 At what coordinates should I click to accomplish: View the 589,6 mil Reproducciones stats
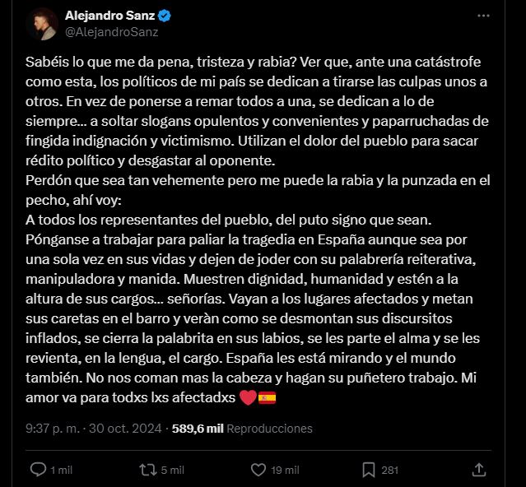point(242,429)
